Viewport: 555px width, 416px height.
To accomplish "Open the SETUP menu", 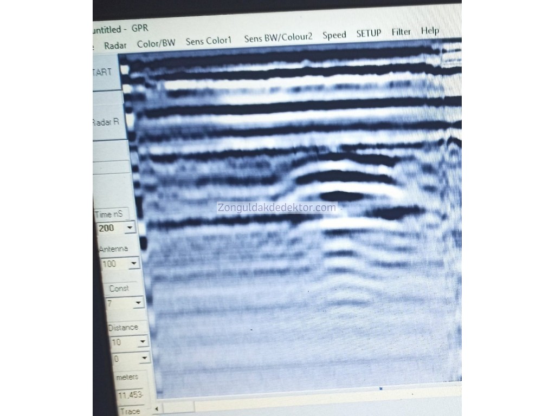I will [x=369, y=33].
